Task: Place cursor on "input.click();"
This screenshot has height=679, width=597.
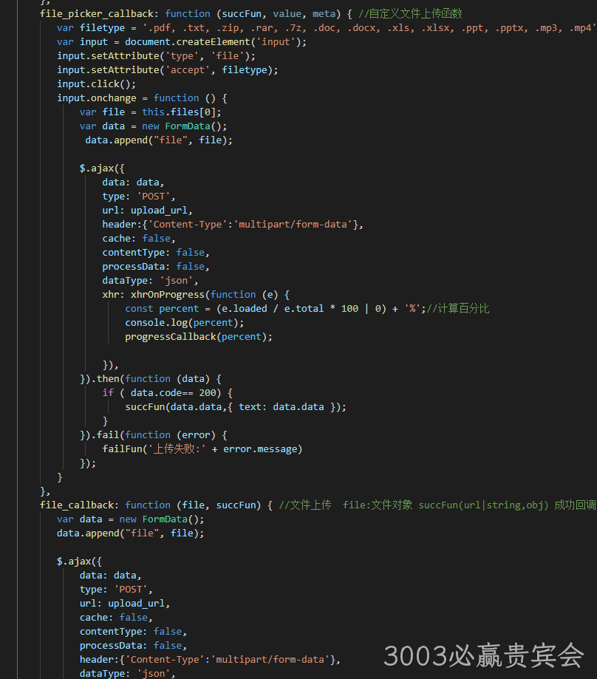Action: point(97,84)
